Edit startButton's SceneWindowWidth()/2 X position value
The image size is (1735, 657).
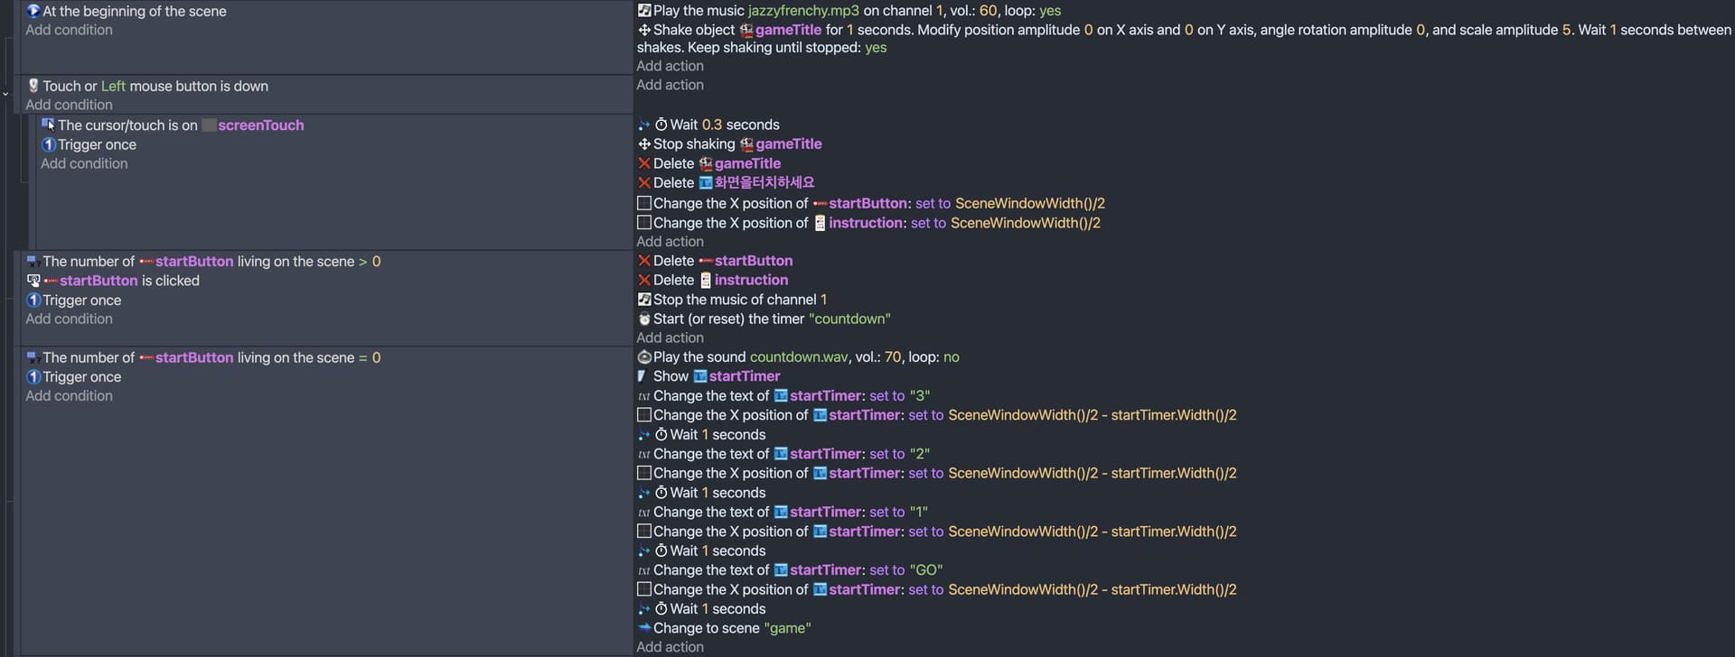[1030, 204]
